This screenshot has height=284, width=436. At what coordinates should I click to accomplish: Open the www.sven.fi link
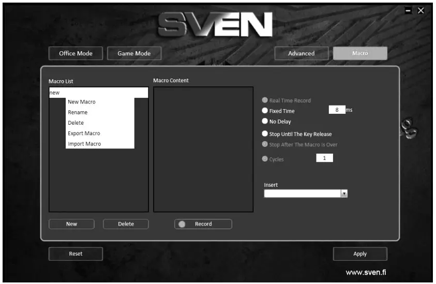pos(366,272)
